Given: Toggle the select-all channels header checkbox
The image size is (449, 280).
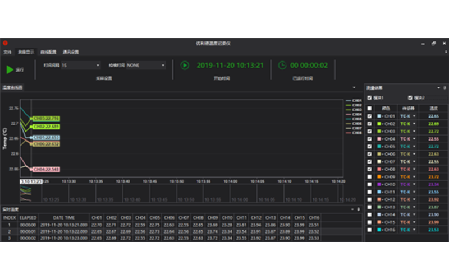Looking at the screenshot, I should (369, 108).
